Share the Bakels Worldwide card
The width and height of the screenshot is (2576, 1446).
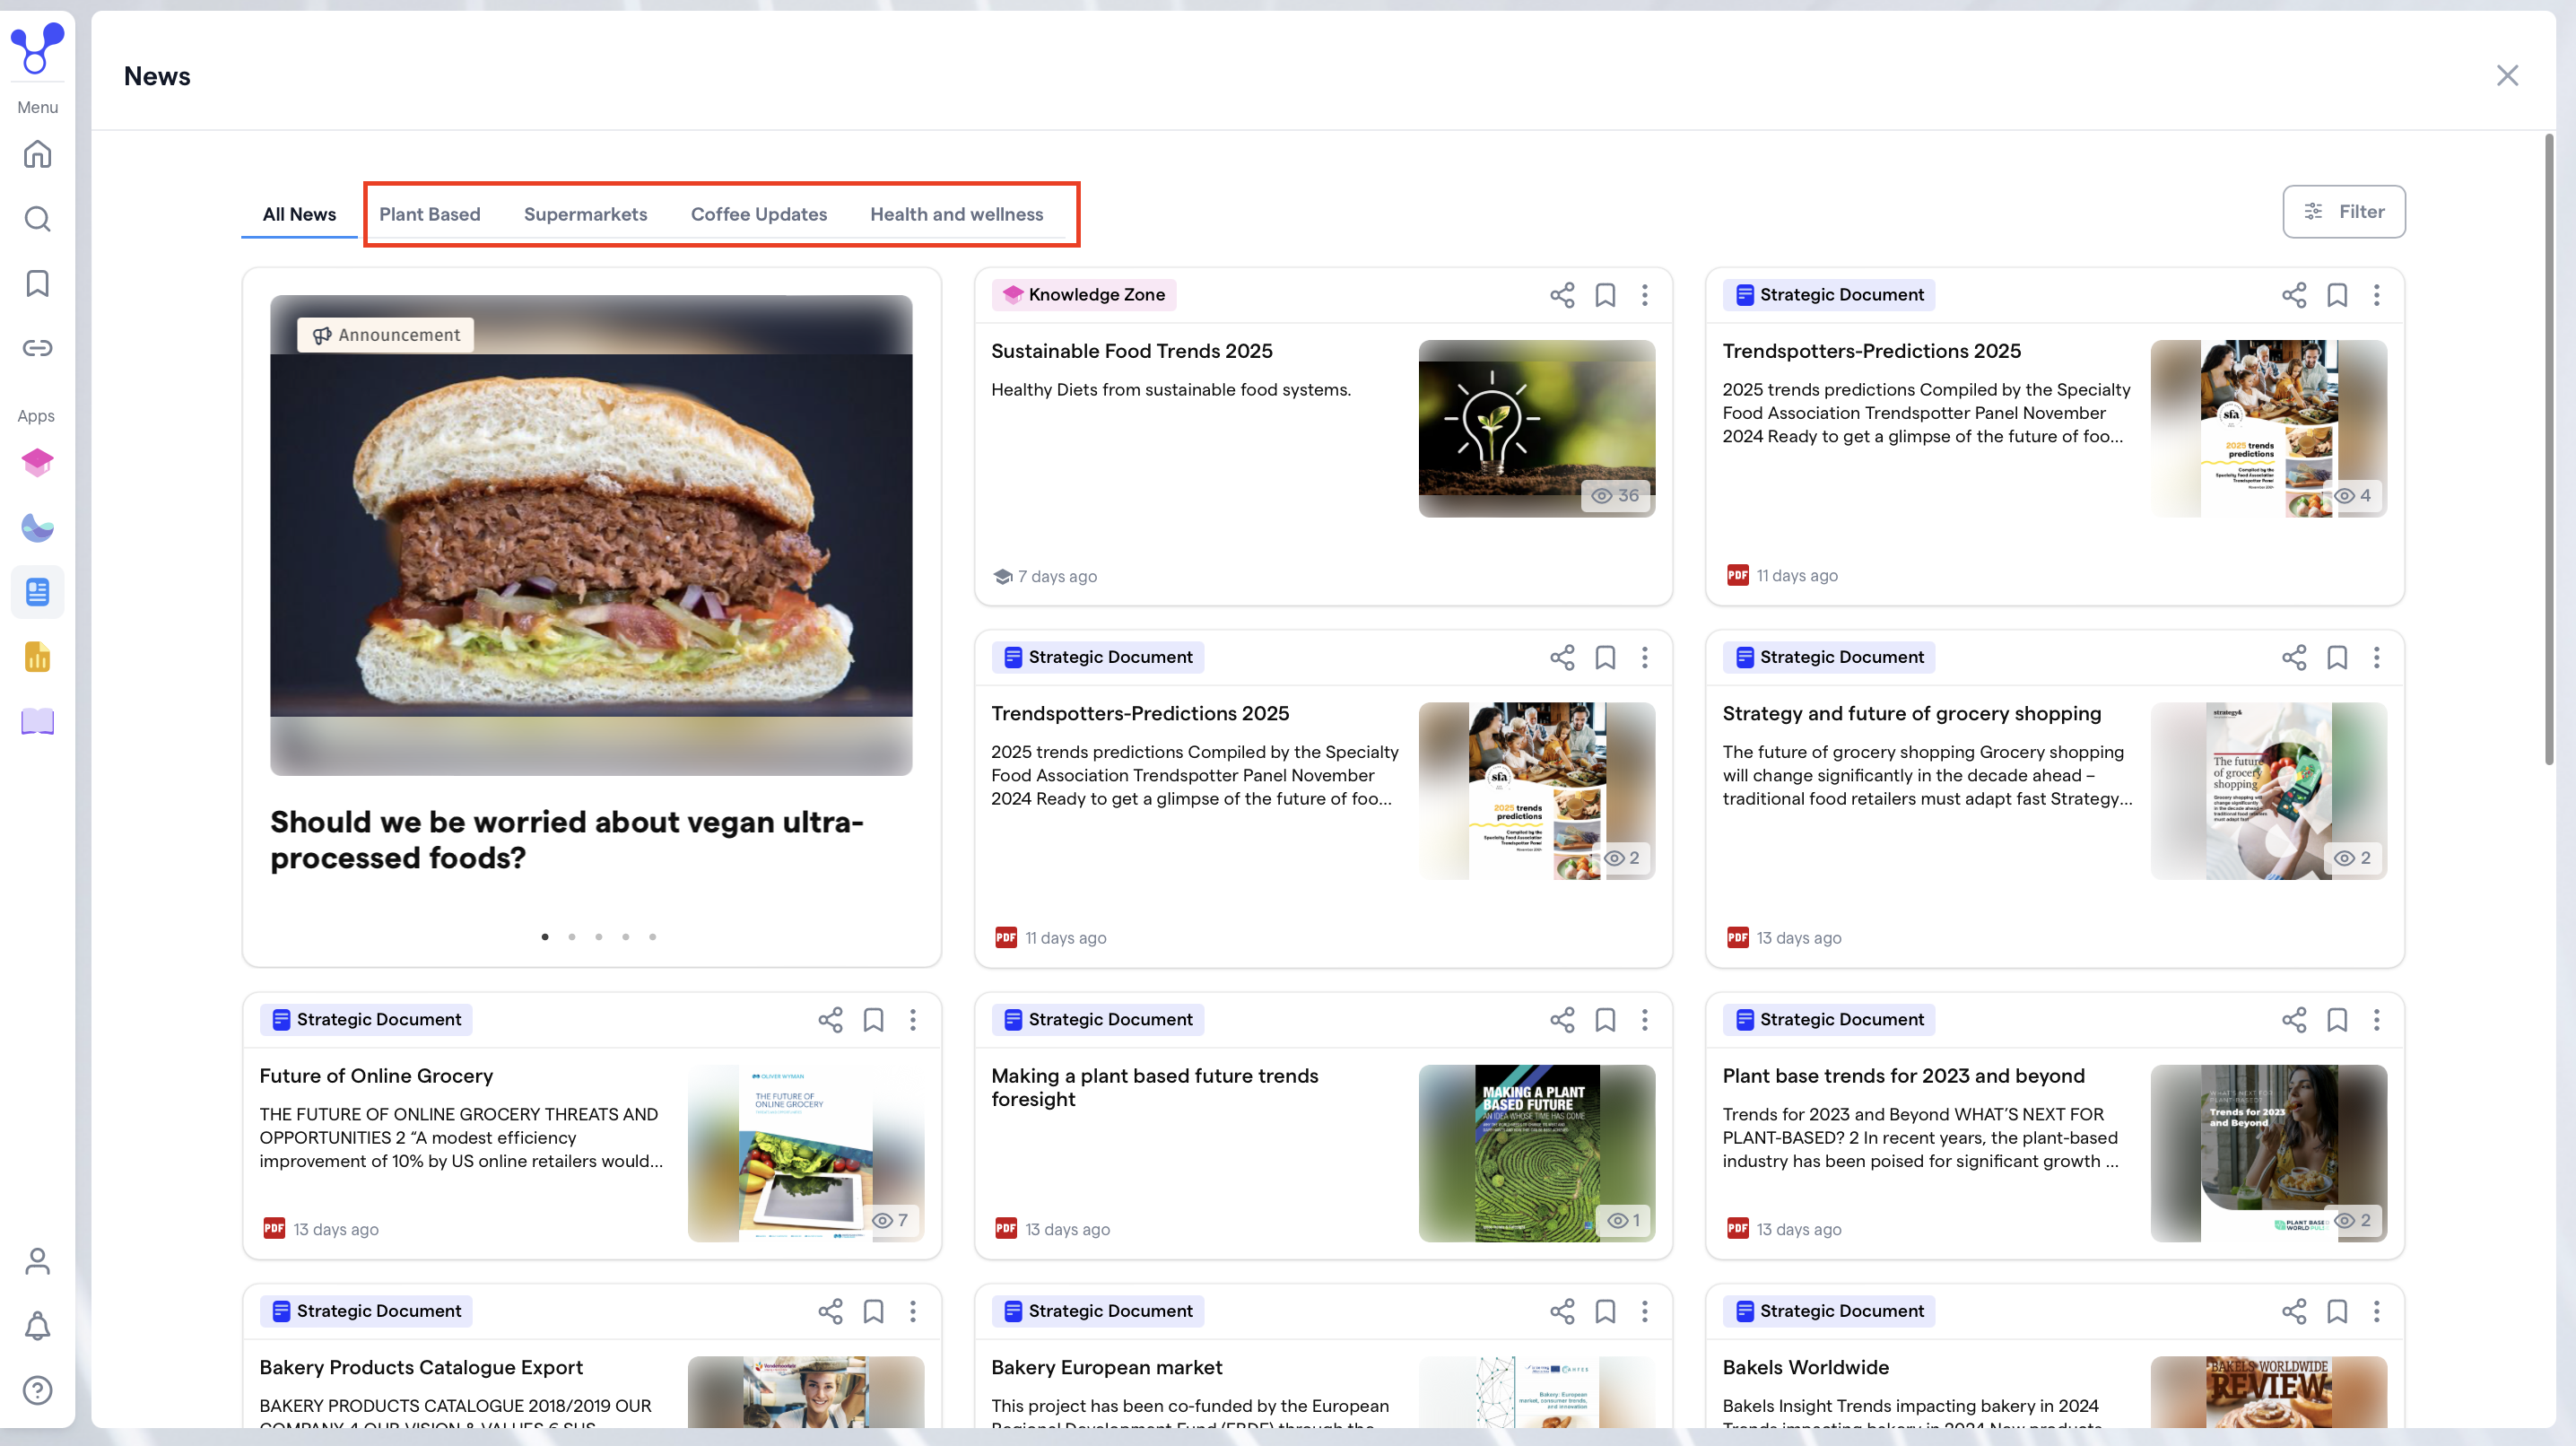[2294, 1311]
